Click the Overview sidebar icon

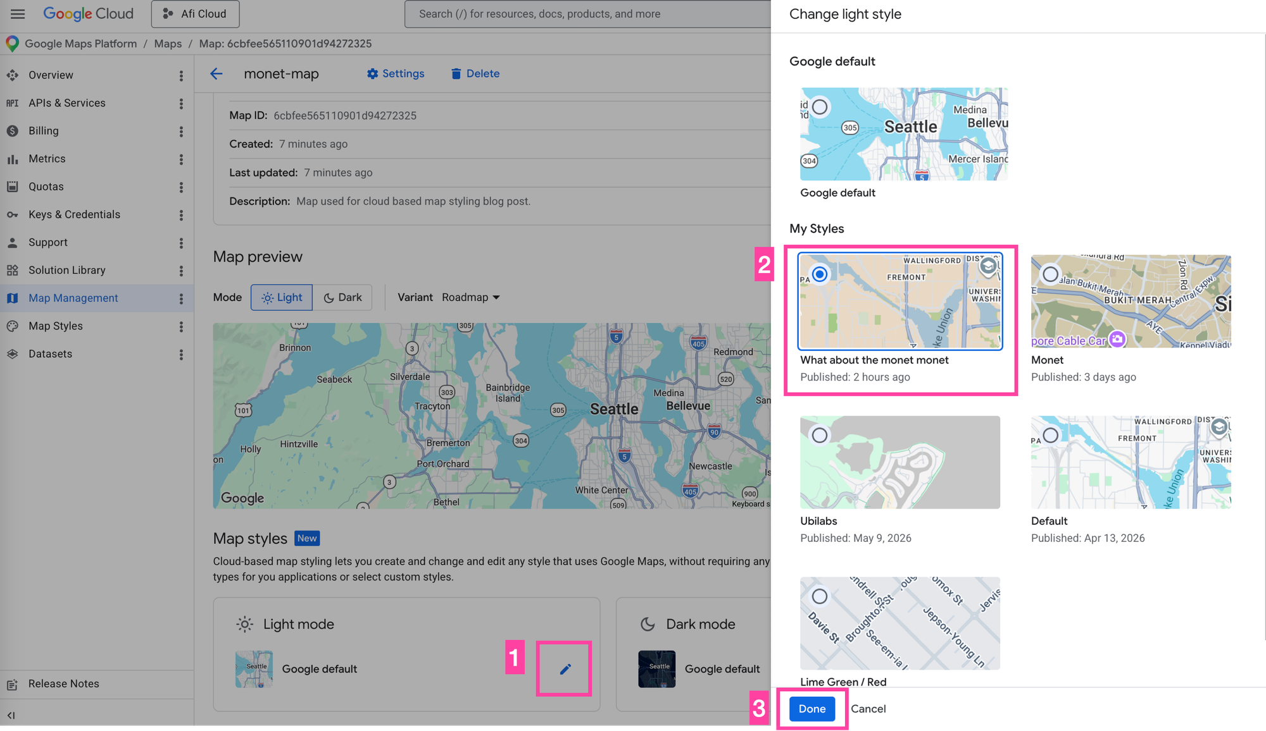point(13,75)
